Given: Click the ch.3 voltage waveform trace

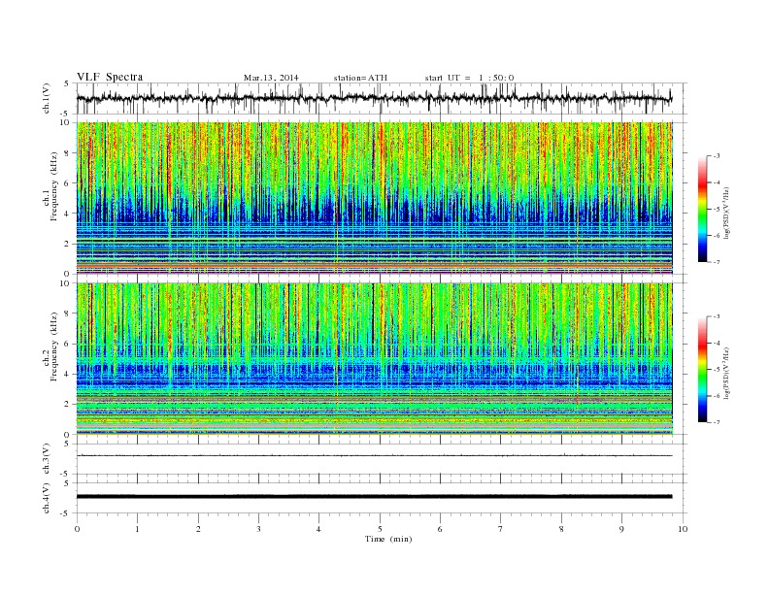Looking at the screenshot, I should click(374, 455).
